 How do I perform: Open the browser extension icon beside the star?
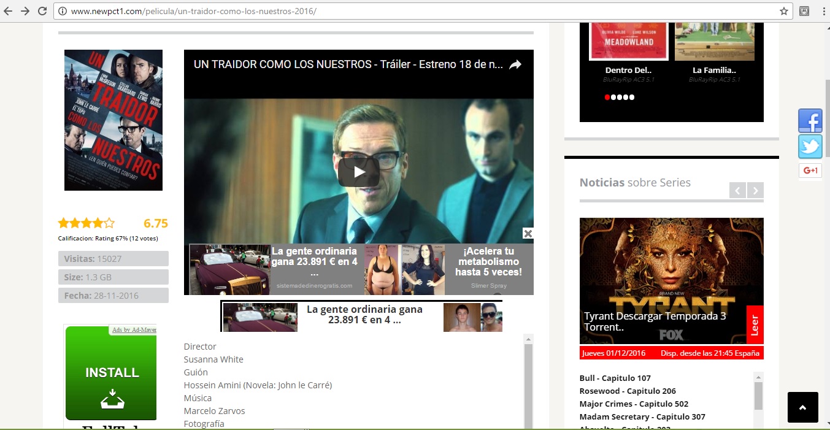(x=804, y=11)
